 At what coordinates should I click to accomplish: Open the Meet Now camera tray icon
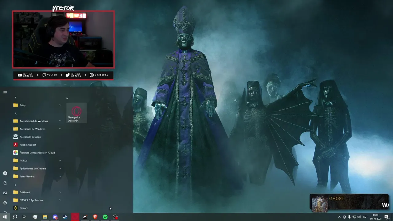tap(344, 217)
